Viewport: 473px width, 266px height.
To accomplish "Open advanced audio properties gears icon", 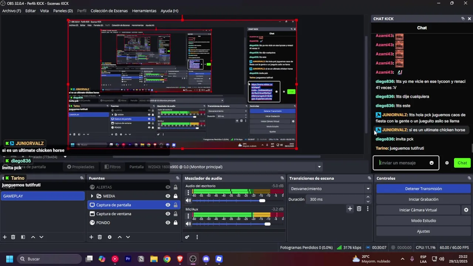I will coord(187,237).
